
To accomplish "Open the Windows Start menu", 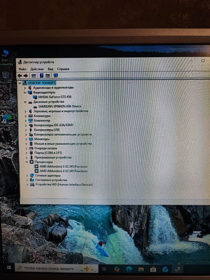I will [x=8, y=268].
